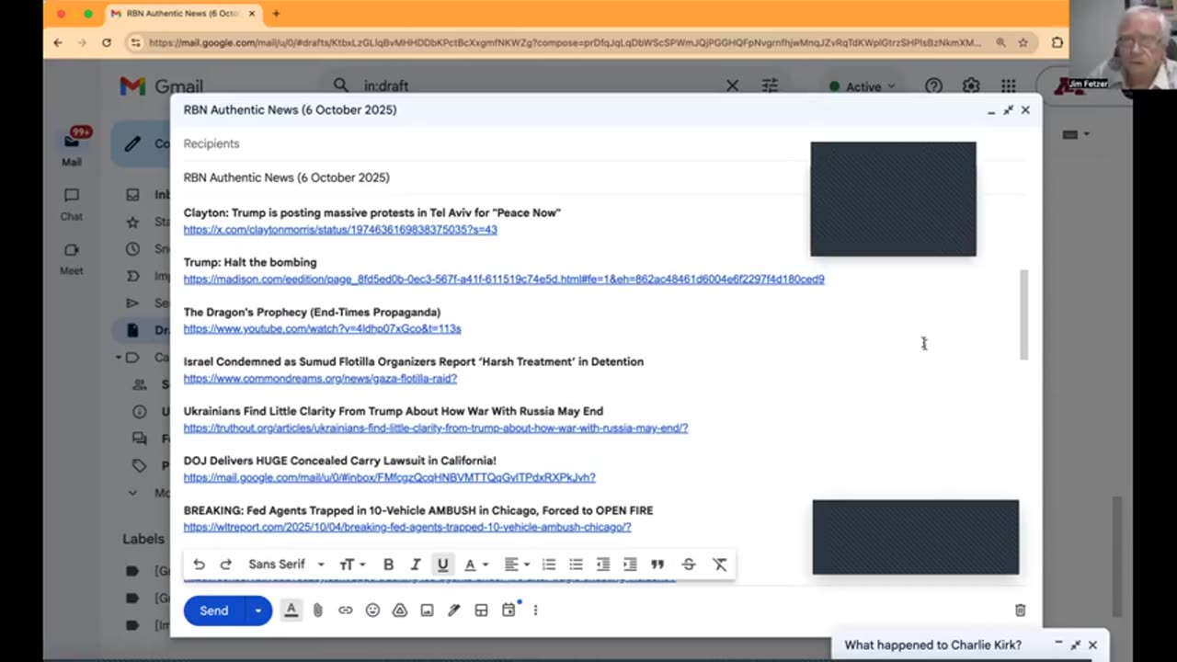This screenshot has width=1177, height=662.
Task: Open Gmail settings gear
Action: [x=971, y=86]
